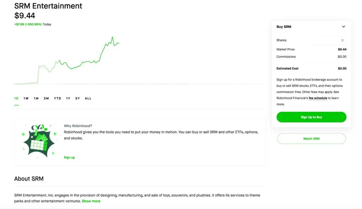Click the peak of the price chart line
The width and height of the screenshot is (362, 209).
[112, 37]
